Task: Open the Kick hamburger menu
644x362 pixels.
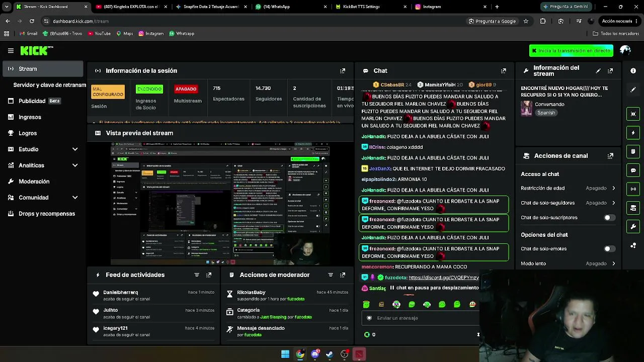Action: (x=11, y=50)
